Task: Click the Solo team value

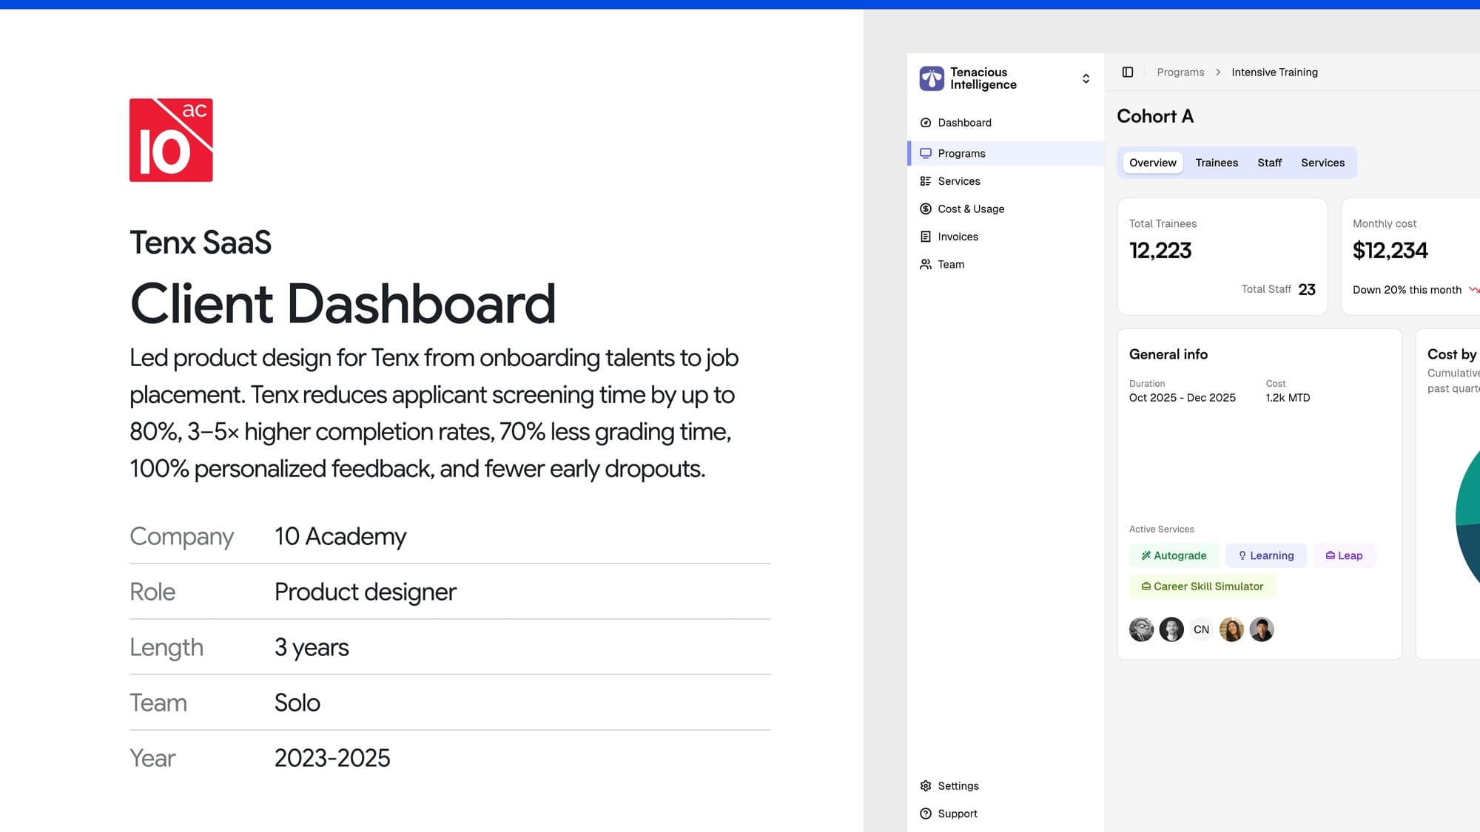Action: [297, 703]
